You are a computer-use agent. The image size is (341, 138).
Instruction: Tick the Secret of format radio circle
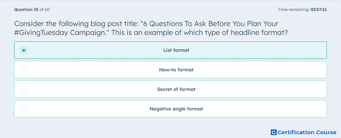(24, 89)
